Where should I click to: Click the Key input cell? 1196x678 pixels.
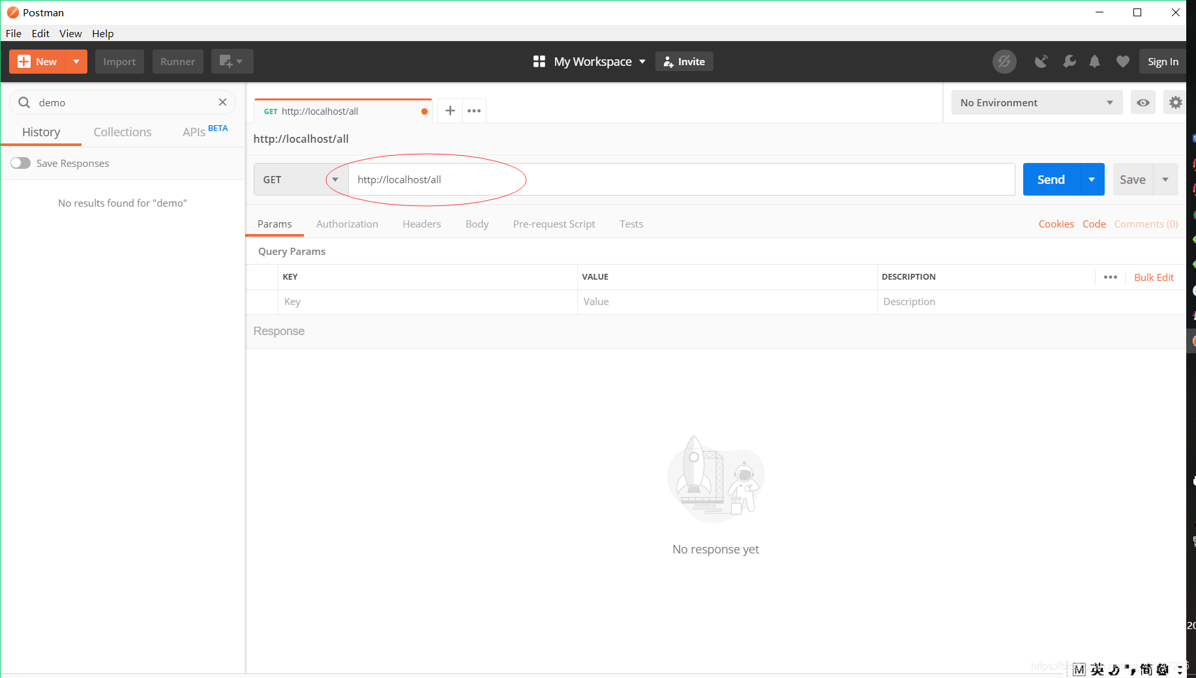tap(428, 302)
